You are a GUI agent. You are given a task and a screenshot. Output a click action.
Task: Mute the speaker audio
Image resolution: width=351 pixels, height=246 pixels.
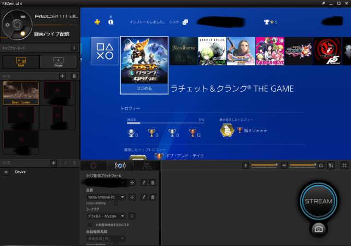[x=284, y=166]
